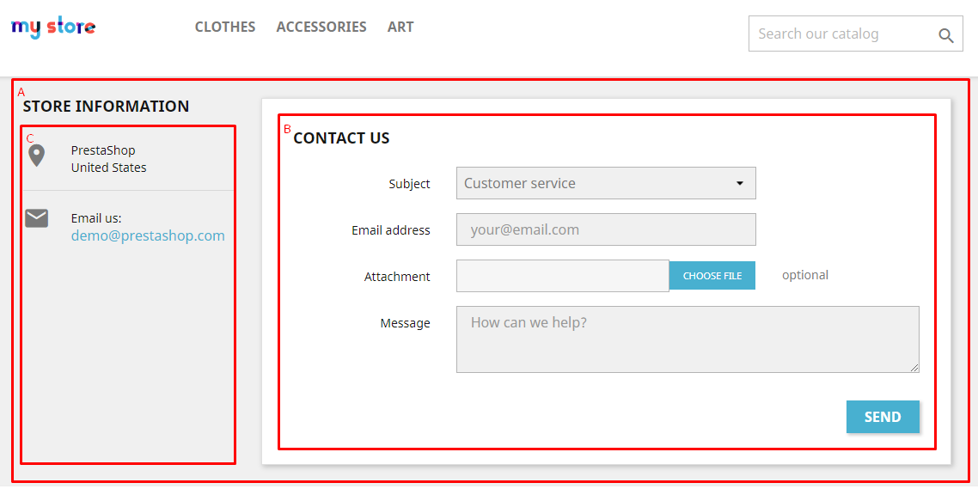Screen dimensions: 978x495
Task: Click the Email address input field
Action: (x=606, y=229)
